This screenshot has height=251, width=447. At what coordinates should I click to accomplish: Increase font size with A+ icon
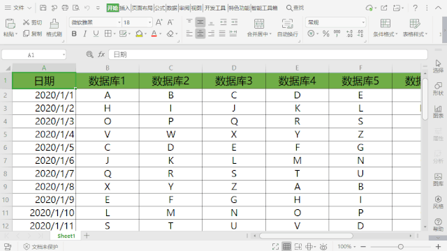(159, 22)
